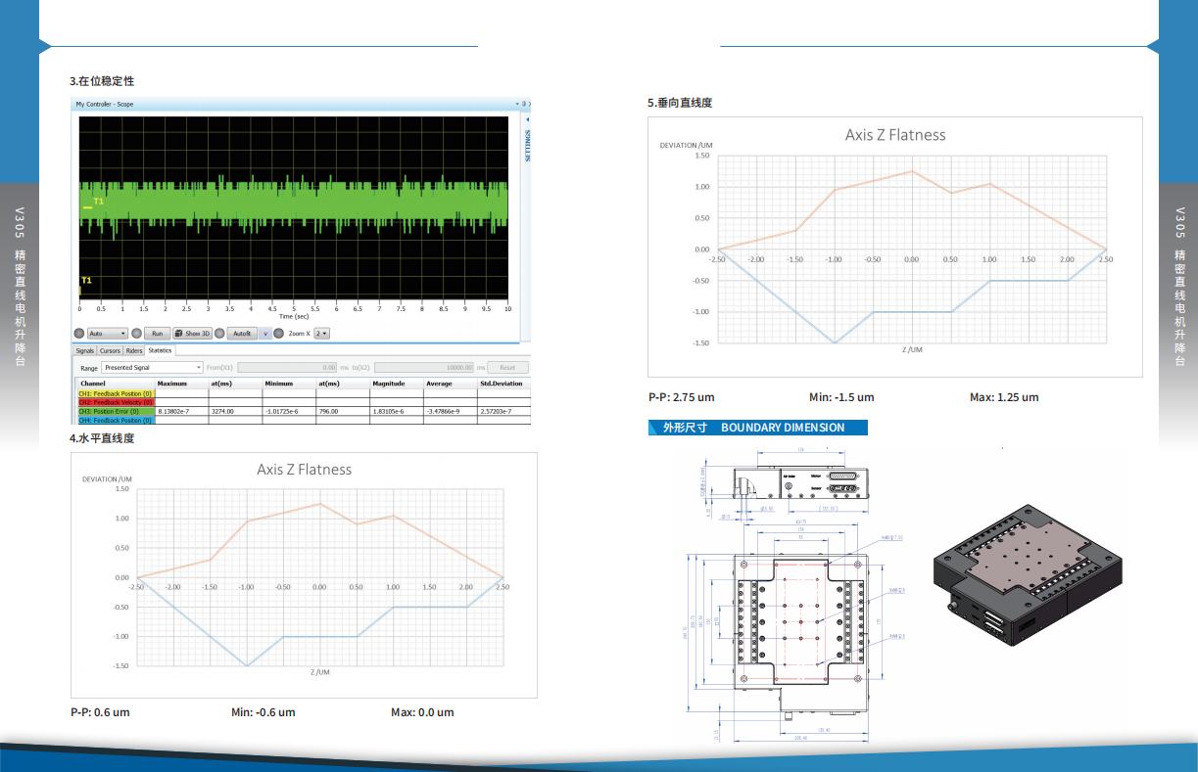
Task: Switch to the Signals tab
Action: (x=85, y=350)
